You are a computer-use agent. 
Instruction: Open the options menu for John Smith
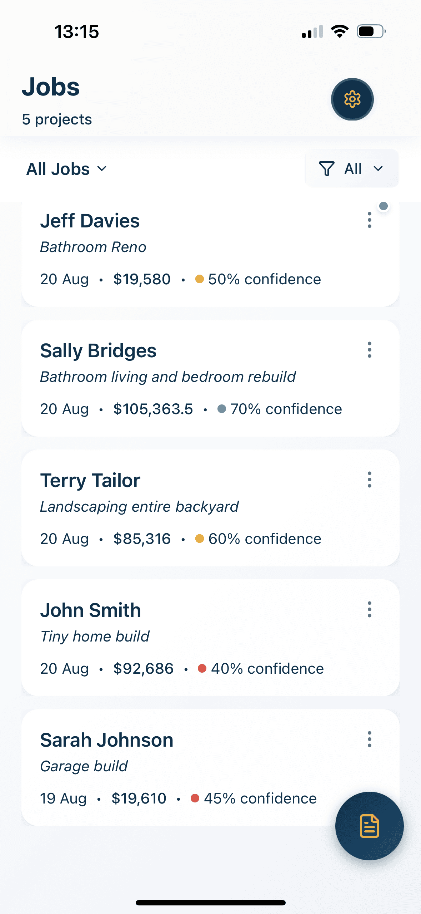click(x=370, y=609)
